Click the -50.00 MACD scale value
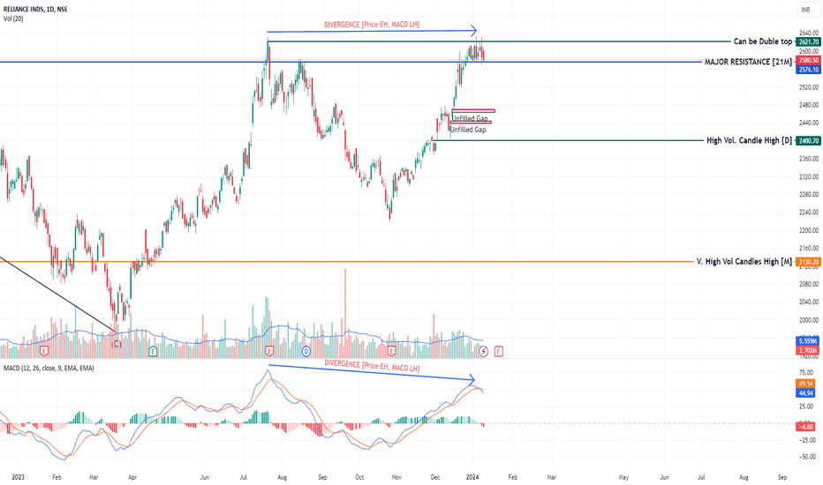Viewport: 823px width, 485px height. click(806, 457)
